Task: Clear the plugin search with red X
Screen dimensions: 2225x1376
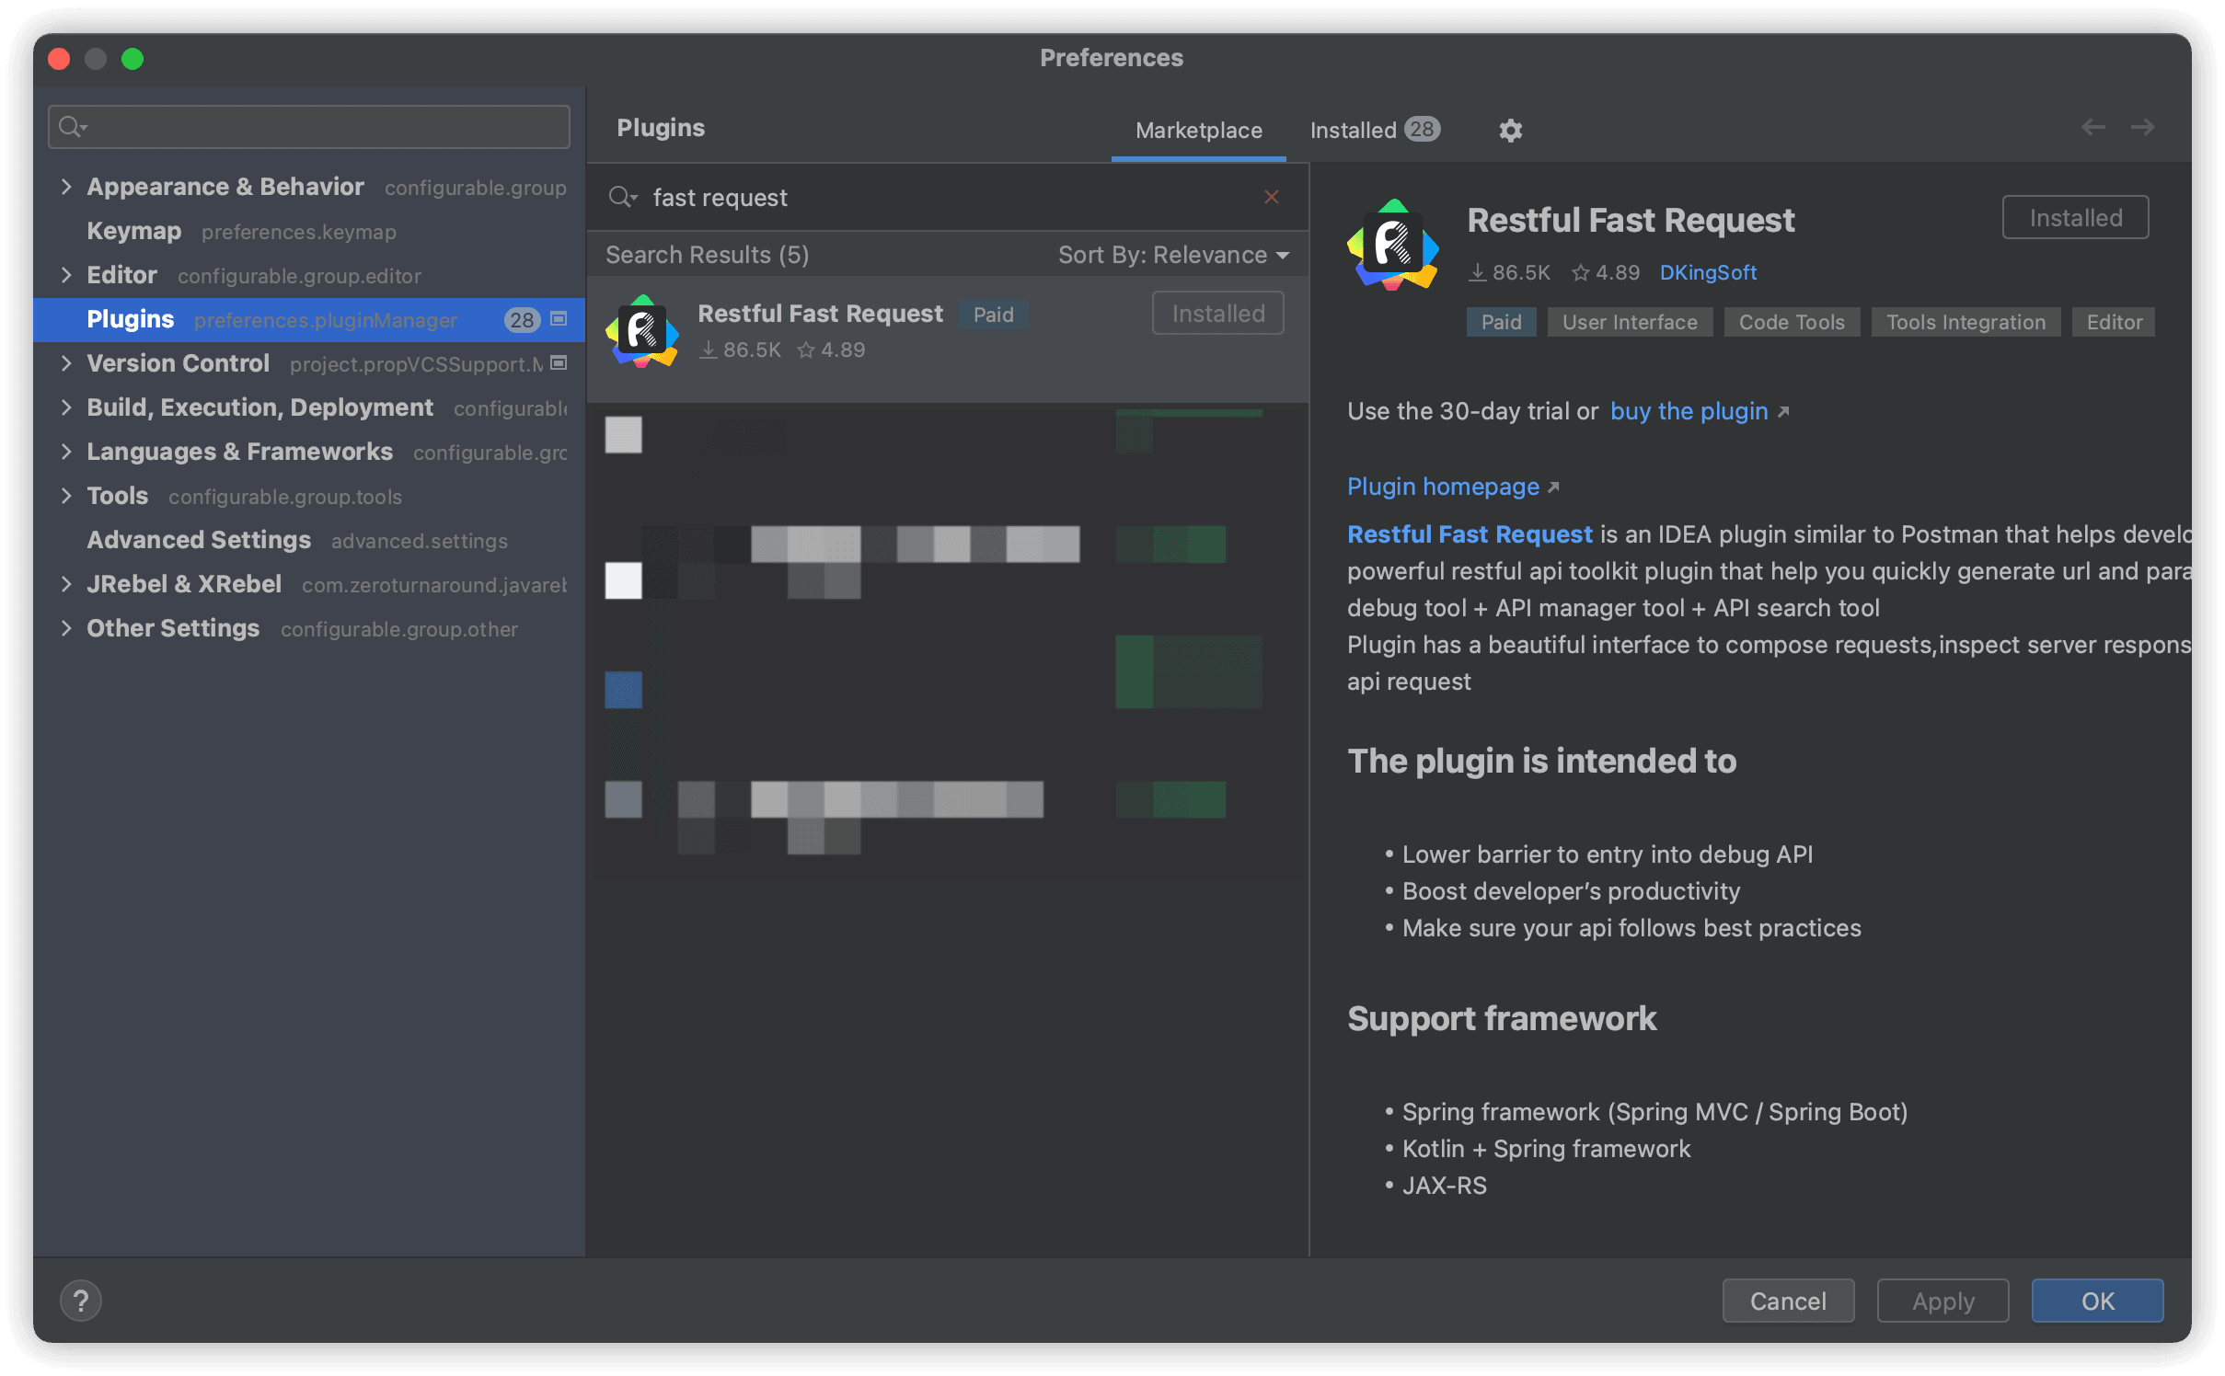Action: coord(1272,197)
